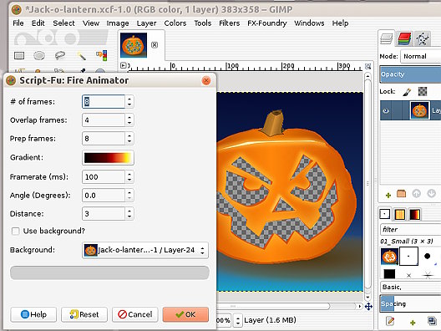Click OK to run Fire Animator
This screenshot has height=331, width=441.
[185, 314]
